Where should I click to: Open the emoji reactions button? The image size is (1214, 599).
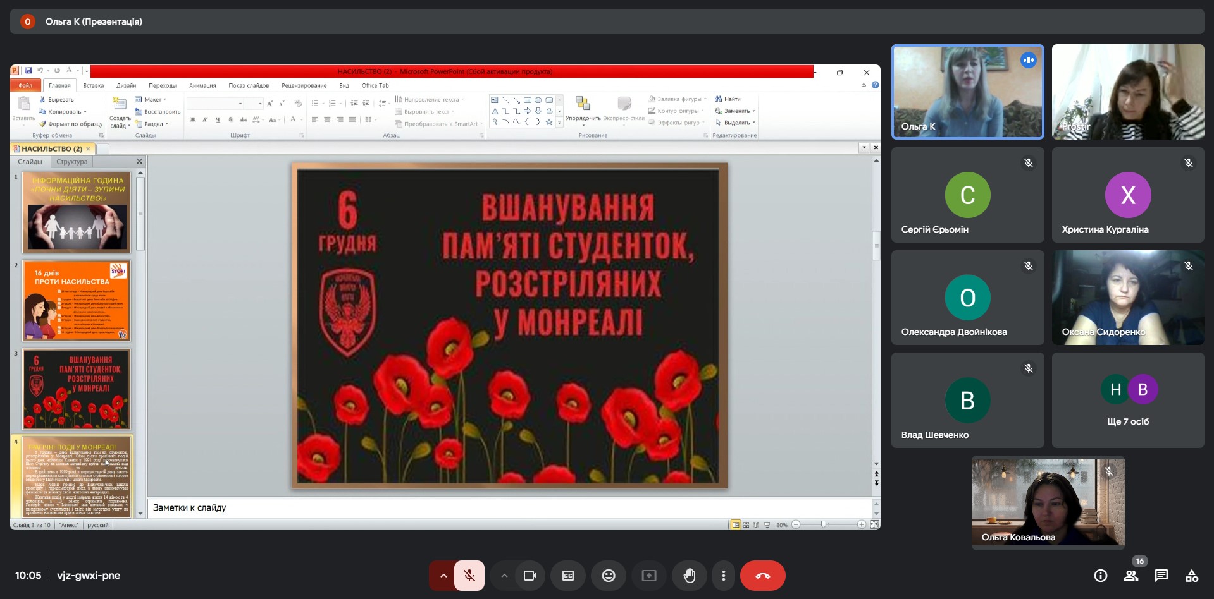point(608,576)
